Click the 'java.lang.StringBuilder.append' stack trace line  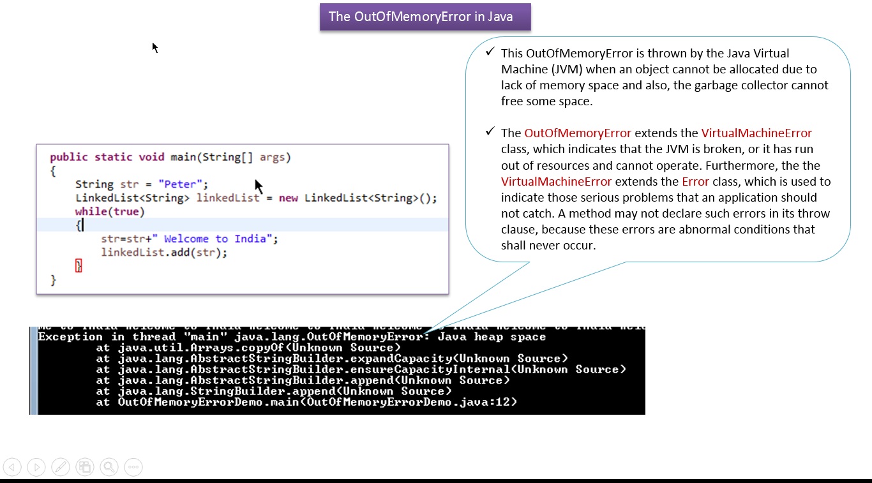coord(274,391)
